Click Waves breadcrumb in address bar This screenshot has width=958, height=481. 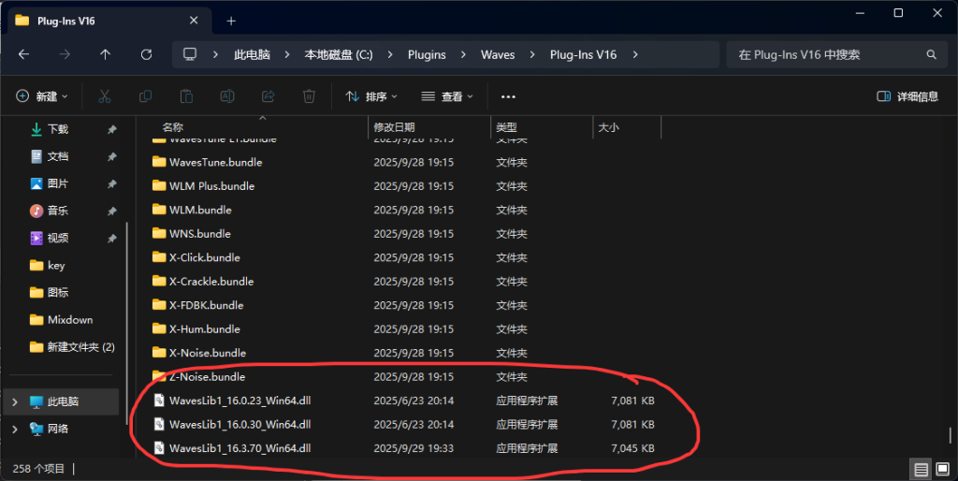pyautogui.click(x=498, y=54)
